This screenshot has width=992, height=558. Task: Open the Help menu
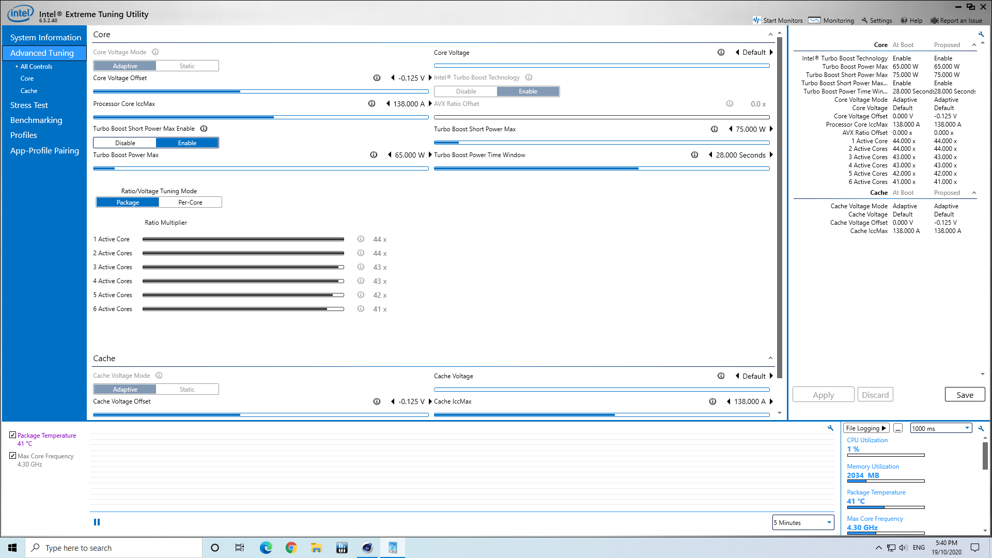tap(912, 21)
